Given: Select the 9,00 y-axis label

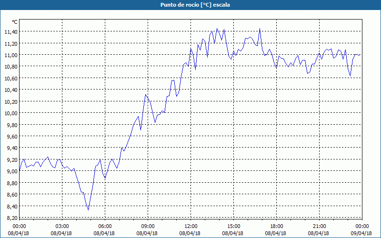Looking at the screenshot, I should (12, 171).
